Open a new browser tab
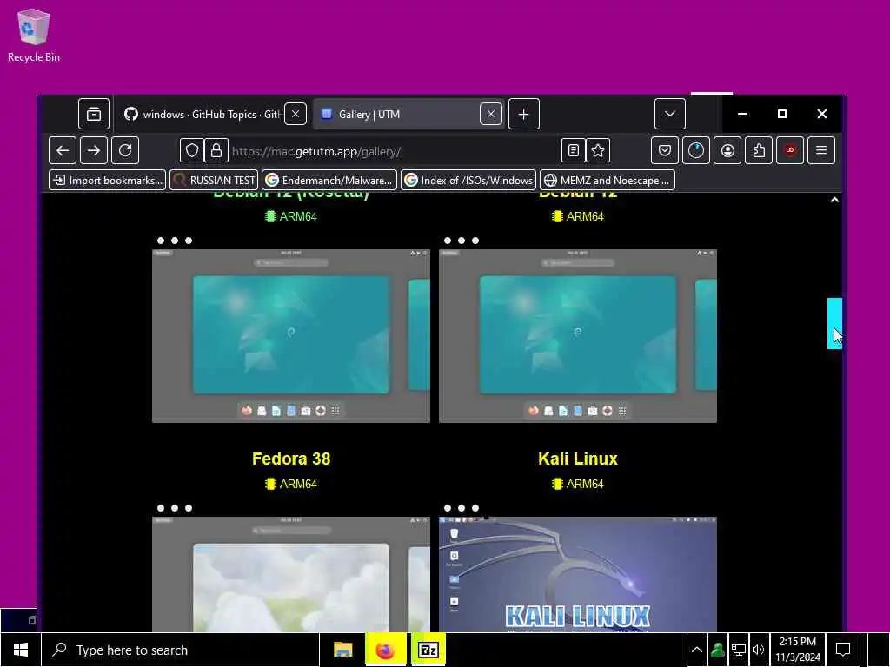Screen dimensions: 890x667 [523, 114]
